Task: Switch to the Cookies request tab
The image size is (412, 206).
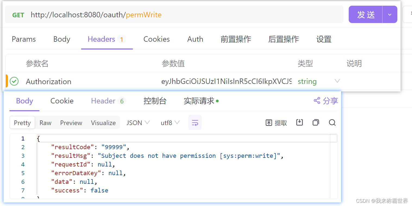Action: tap(156, 39)
